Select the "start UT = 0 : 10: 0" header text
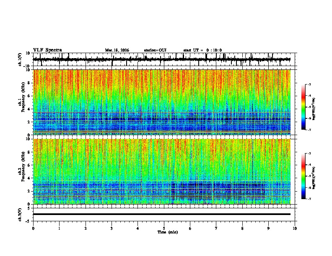 coord(202,50)
